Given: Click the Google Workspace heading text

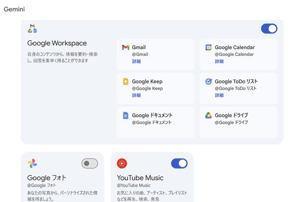Looking at the screenshot, I should [57, 43].
